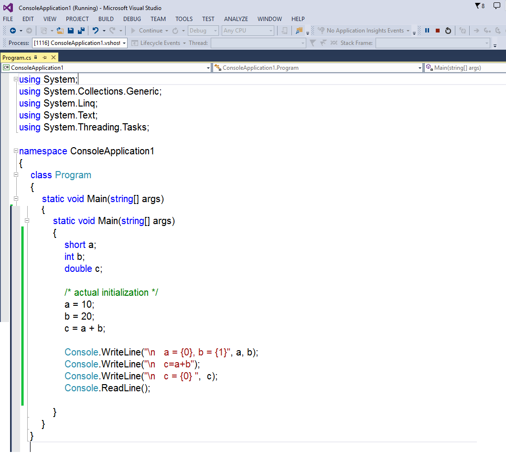The image size is (506, 462).
Task: Click the Restart debugging icon
Action: pos(448,30)
